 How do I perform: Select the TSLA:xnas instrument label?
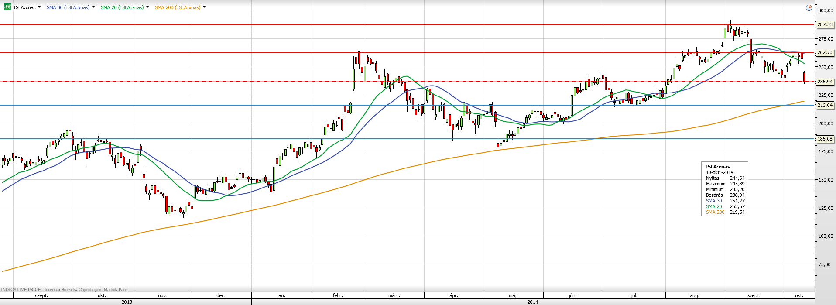[24, 7]
